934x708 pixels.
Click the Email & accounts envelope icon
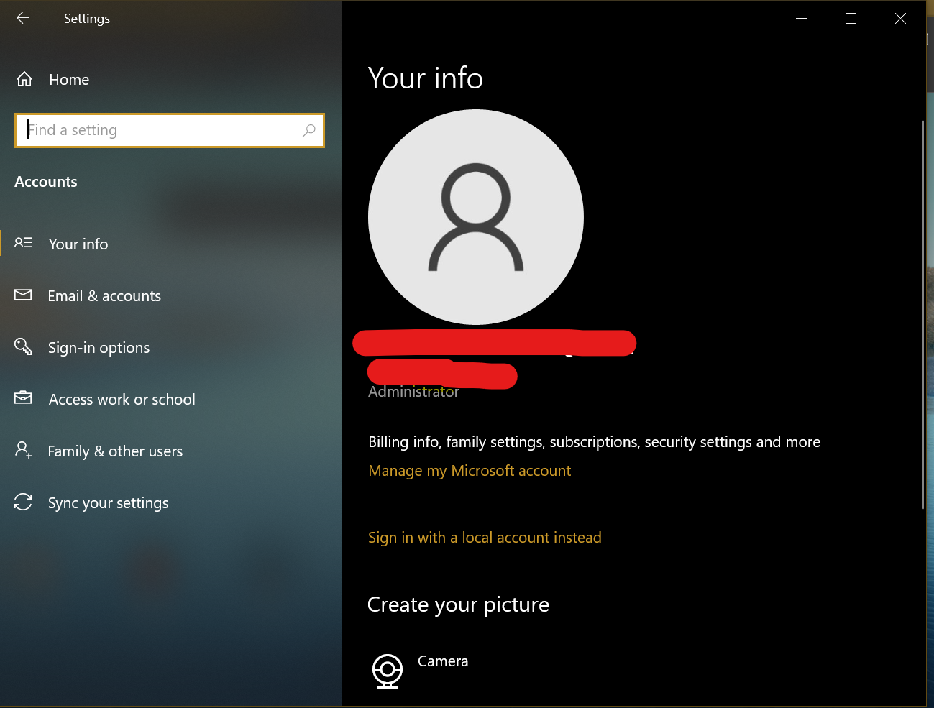coord(23,295)
